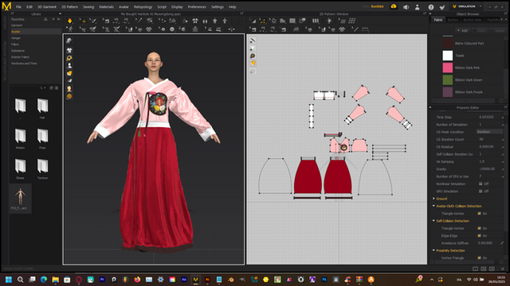Collapse Avatar-Cloth Collision Detection section
510x286 pixels.
(433, 206)
